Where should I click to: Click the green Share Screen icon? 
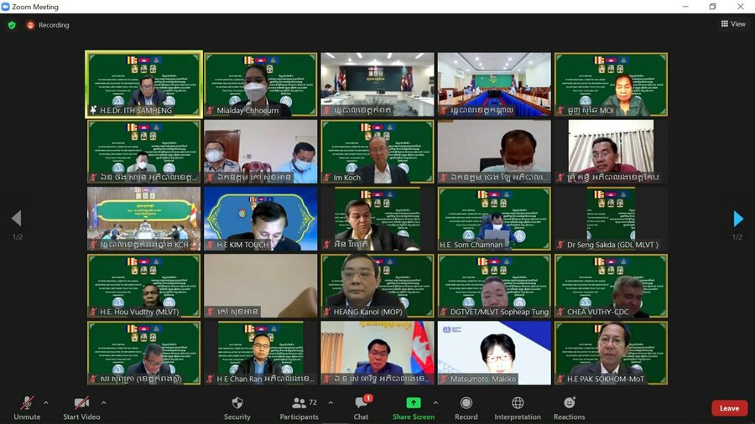(413, 404)
